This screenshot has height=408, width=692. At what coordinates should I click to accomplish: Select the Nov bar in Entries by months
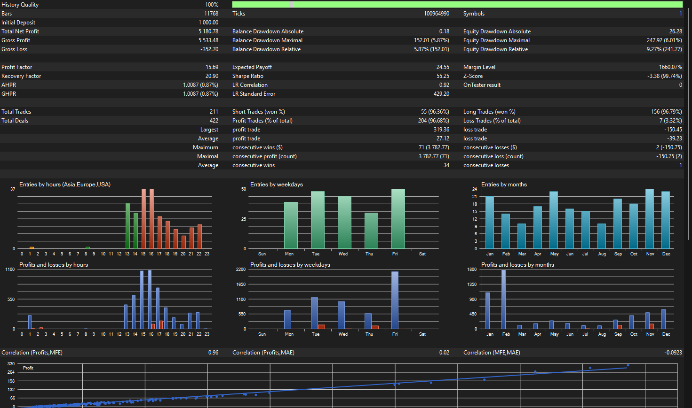(x=650, y=219)
